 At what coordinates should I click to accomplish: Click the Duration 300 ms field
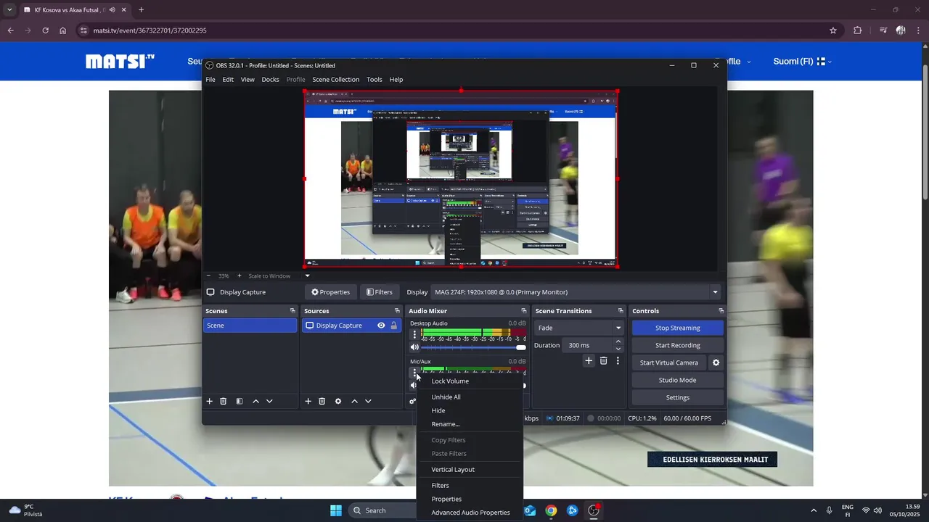pyautogui.click(x=589, y=345)
